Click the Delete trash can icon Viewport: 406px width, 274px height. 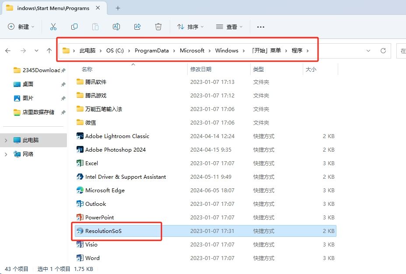158,27
